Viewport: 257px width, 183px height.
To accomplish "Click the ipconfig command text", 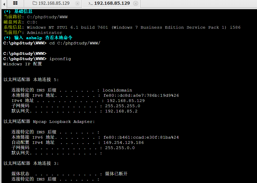I will (60, 59).
